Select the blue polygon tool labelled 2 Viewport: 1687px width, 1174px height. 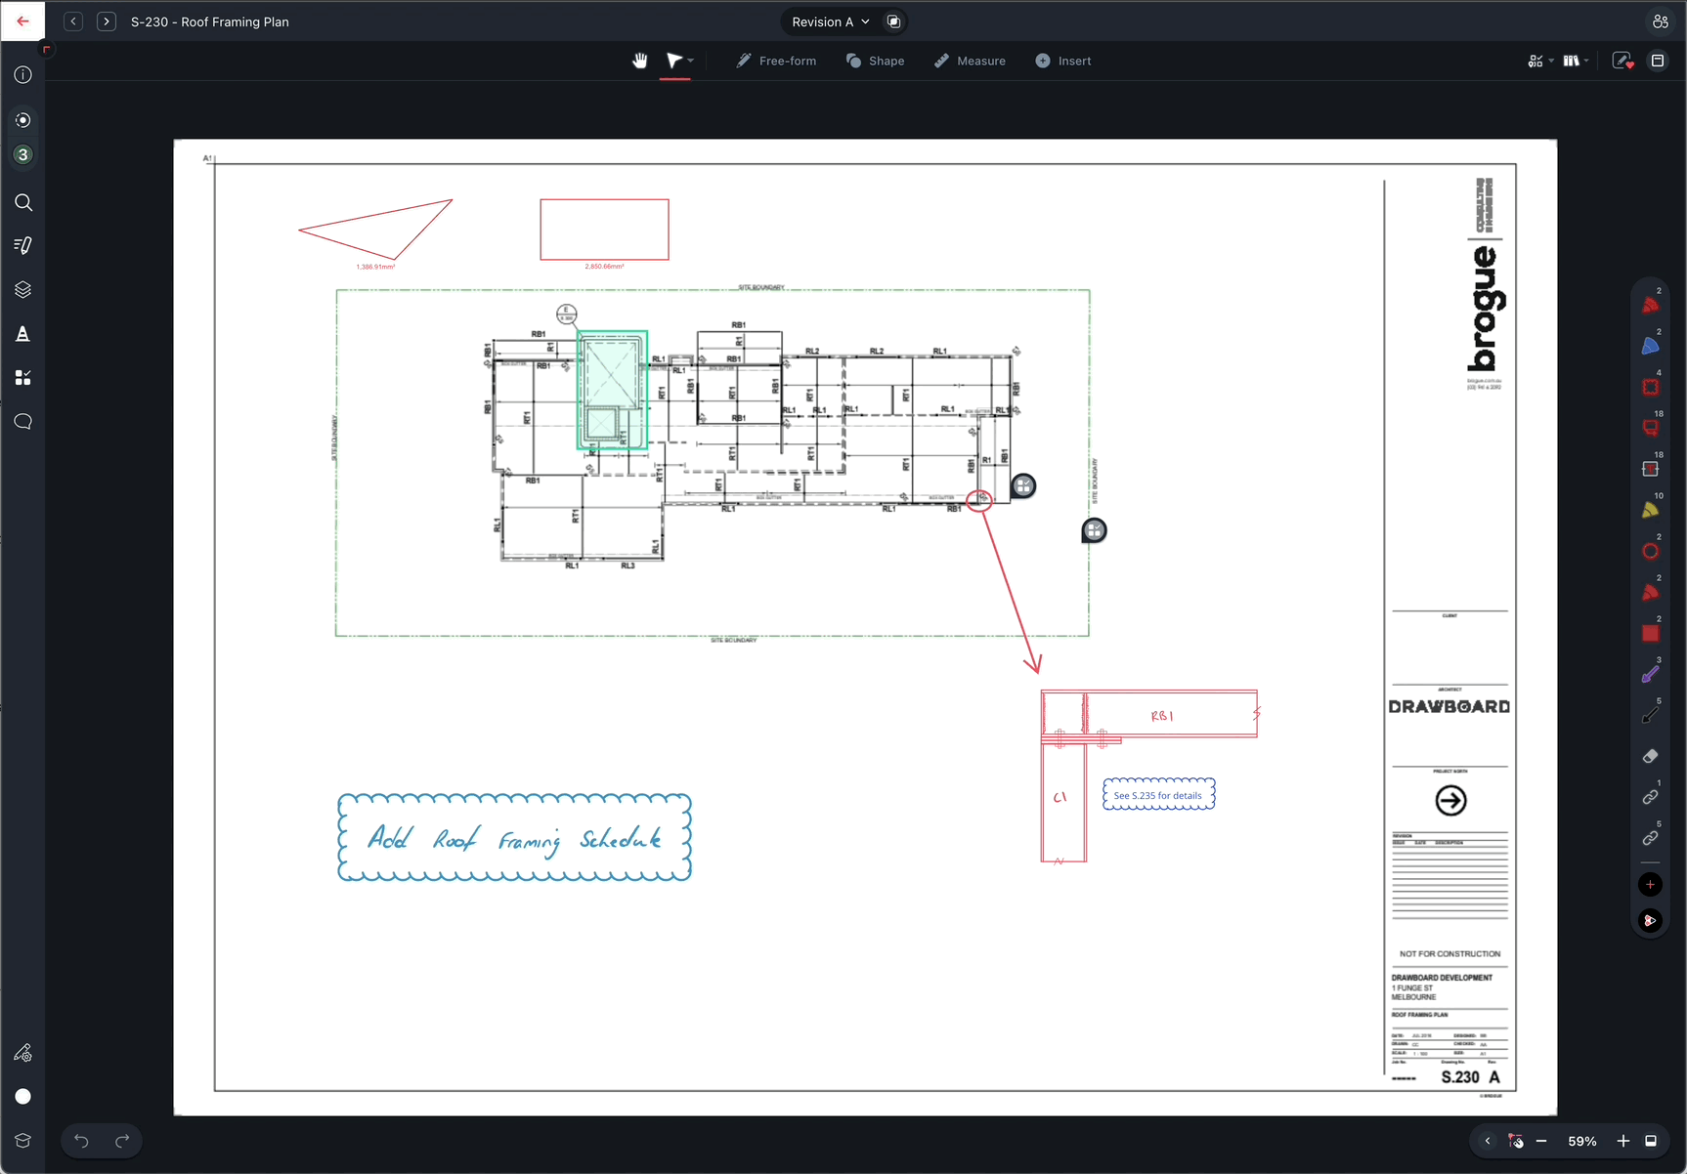[x=1650, y=346]
